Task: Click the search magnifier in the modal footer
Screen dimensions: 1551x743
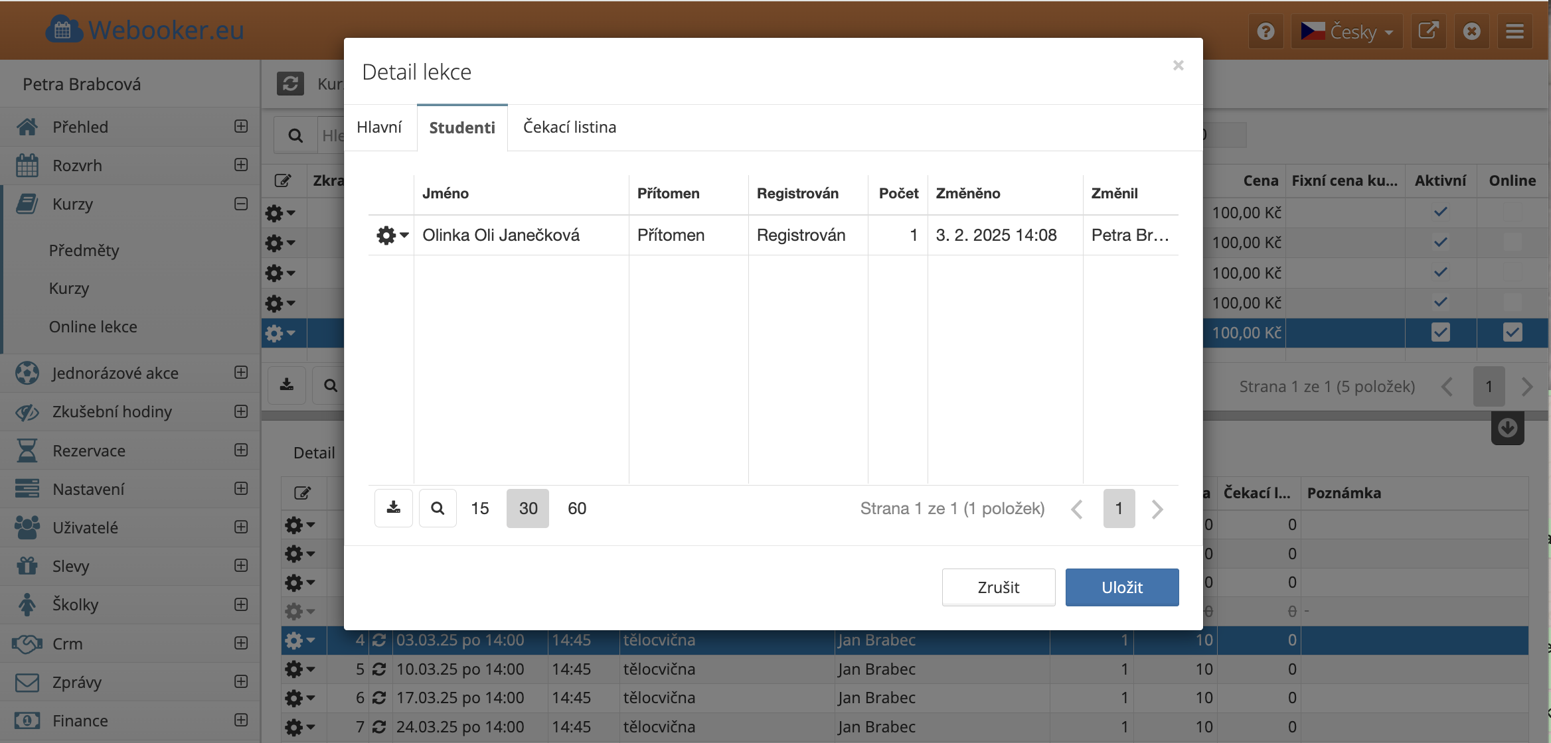Action: tap(438, 508)
